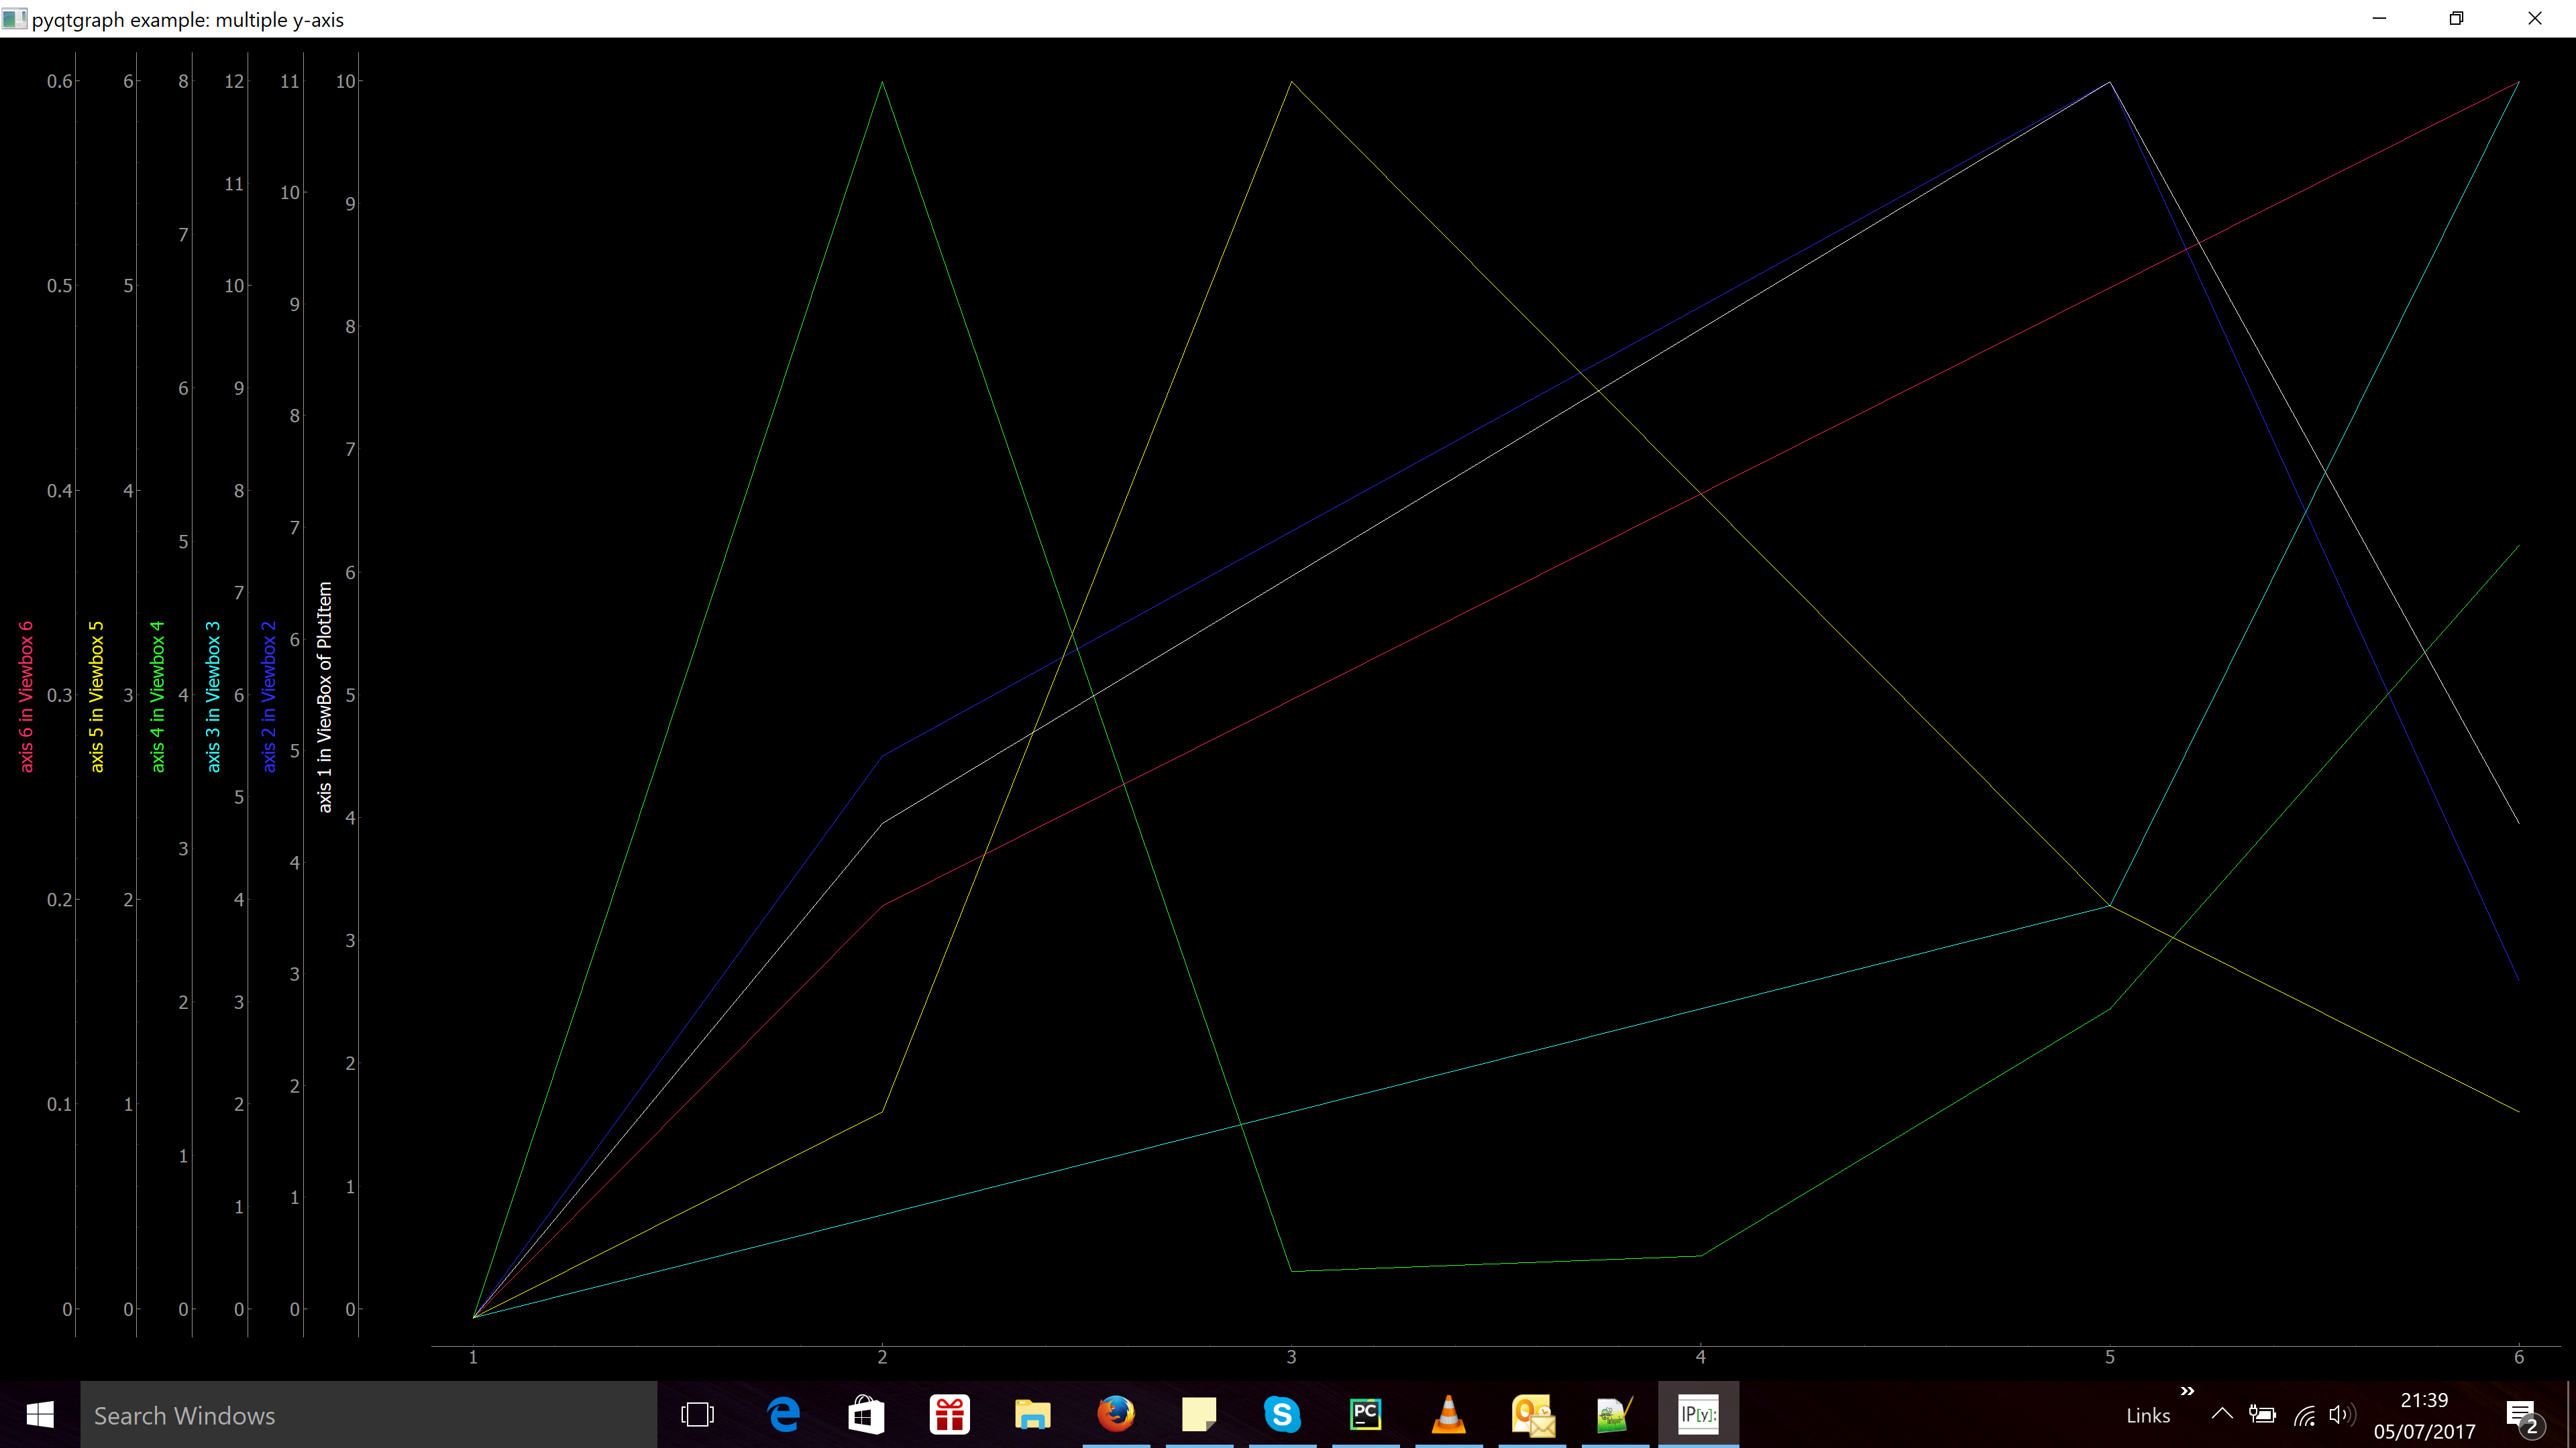Screen dimensions: 2576x1448
Task: Click the 'axis 4 in Viewbox 4' label
Action: click(157, 697)
